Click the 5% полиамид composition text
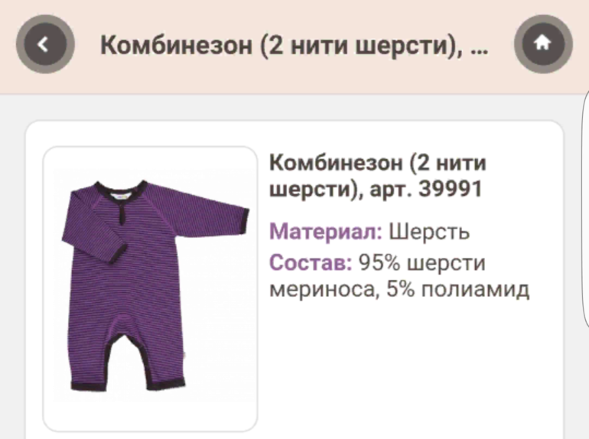The width and height of the screenshot is (589, 439). pyautogui.click(x=458, y=289)
